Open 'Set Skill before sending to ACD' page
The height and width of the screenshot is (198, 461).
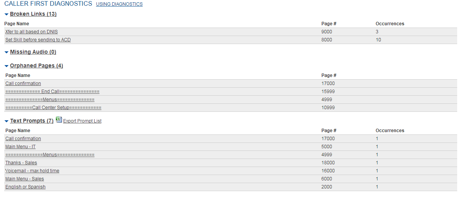38,40
